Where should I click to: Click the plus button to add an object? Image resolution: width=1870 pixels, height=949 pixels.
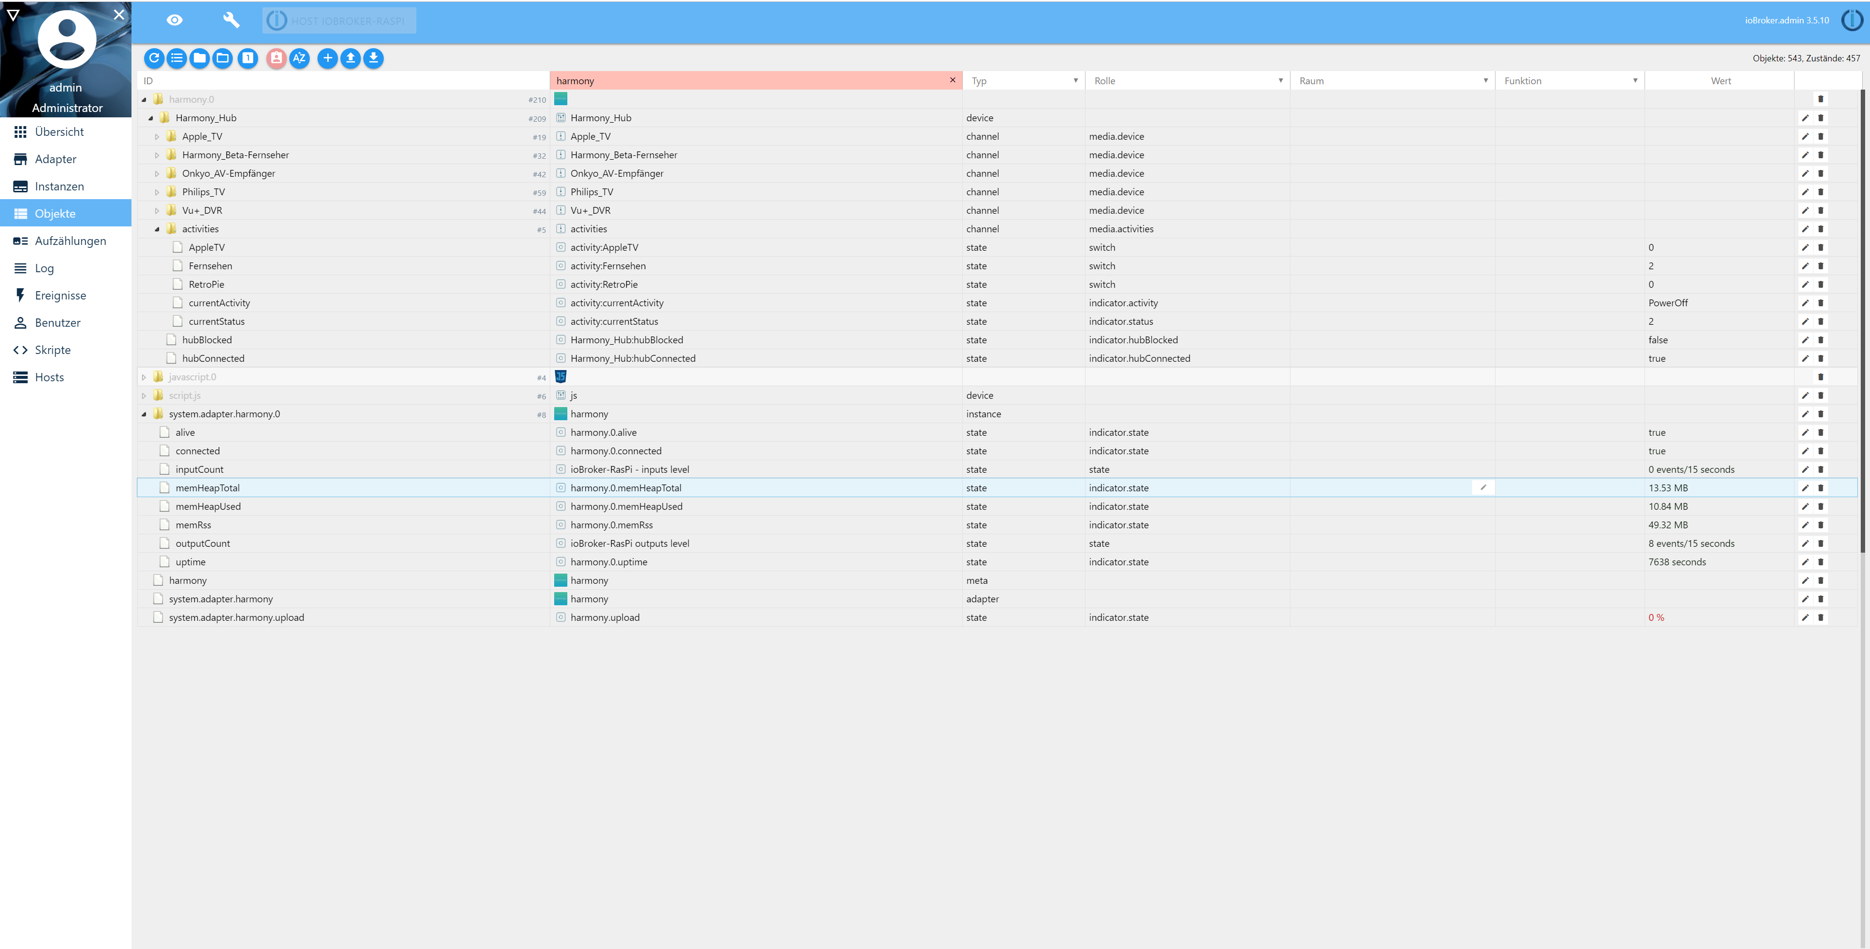[x=327, y=58]
